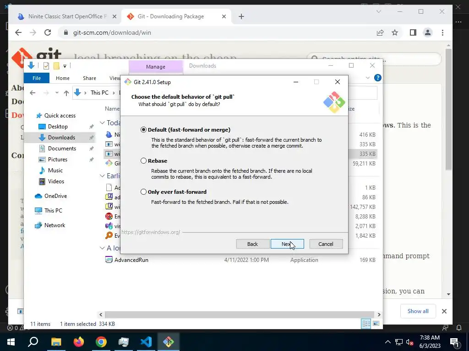Go up one folder in Explorer

coord(66,93)
